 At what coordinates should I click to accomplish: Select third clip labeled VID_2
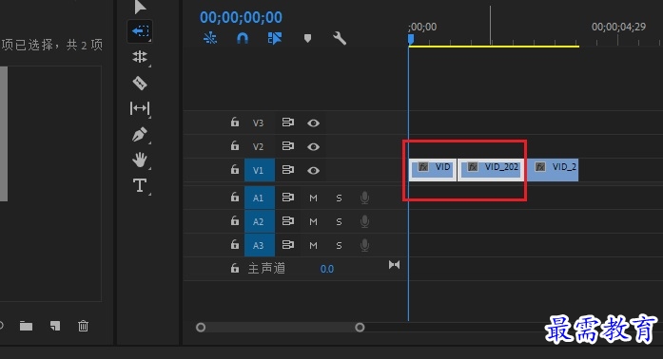(x=553, y=170)
